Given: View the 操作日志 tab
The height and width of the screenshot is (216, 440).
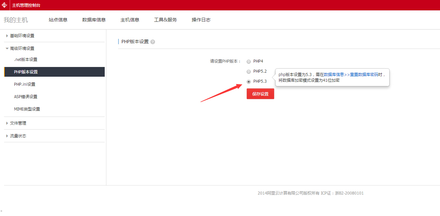Looking at the screenshot, I should click(x=201, y=20).
